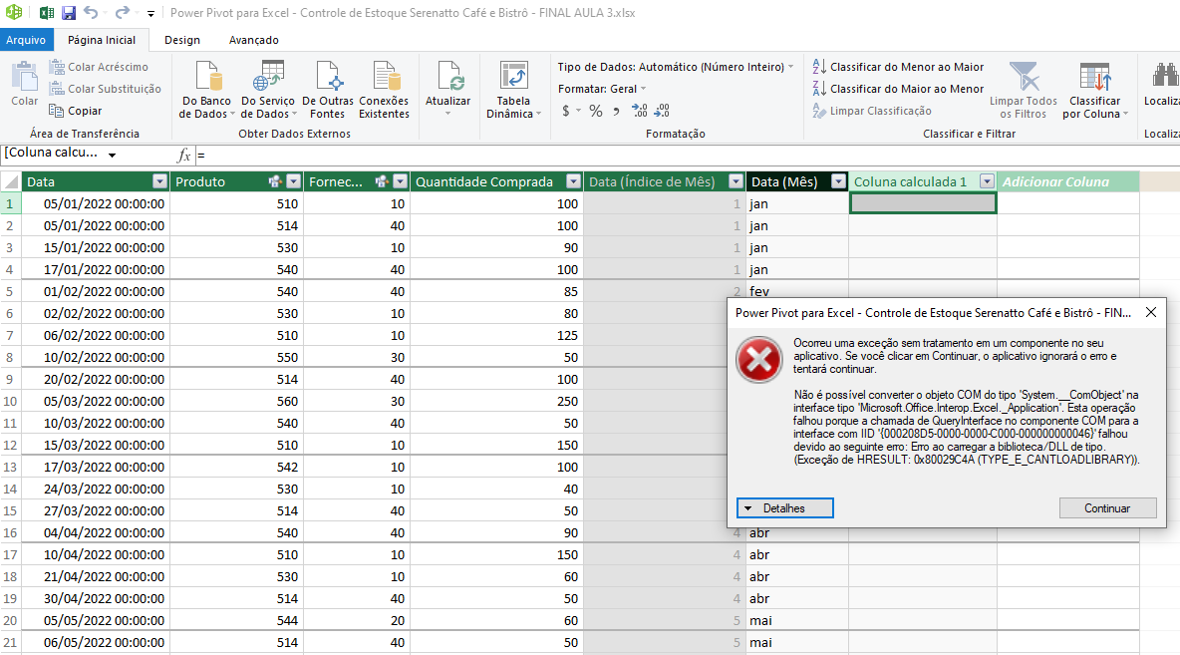Image resolution: width=1180 pixels, height=655 pixels.
Task: Select the first Coluna calculada 1 cell
Action: point(924,203)
